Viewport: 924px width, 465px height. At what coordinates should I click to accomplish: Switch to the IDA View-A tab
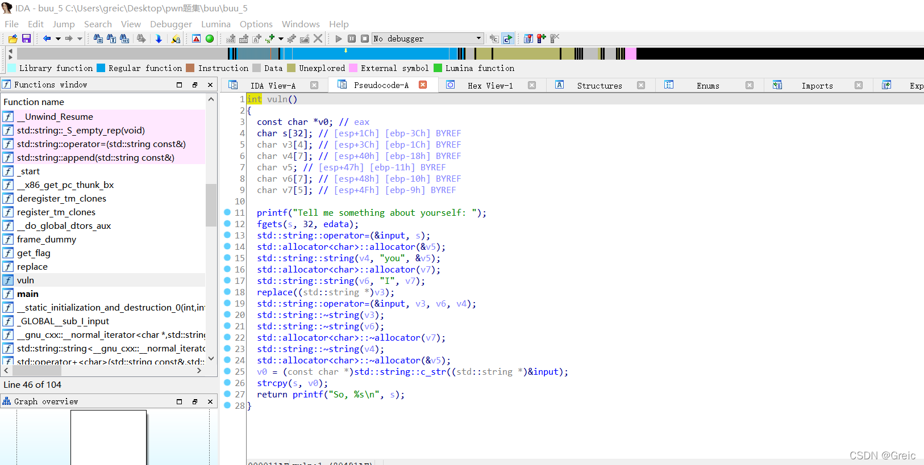point(273,86)
